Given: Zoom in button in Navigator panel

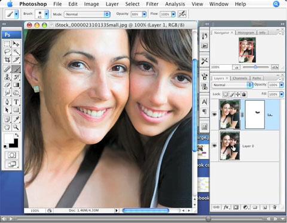Looking at the screenshot, I should [275, 67].
